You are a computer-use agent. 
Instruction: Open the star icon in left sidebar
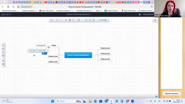click(x=3, y=61)
